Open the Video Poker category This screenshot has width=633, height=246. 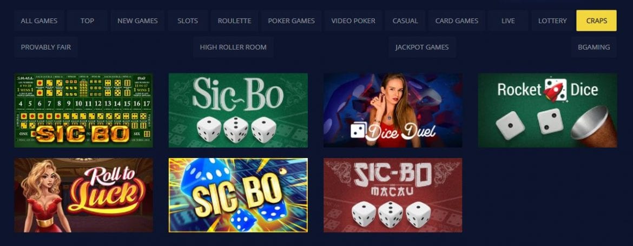pos(353,20)
